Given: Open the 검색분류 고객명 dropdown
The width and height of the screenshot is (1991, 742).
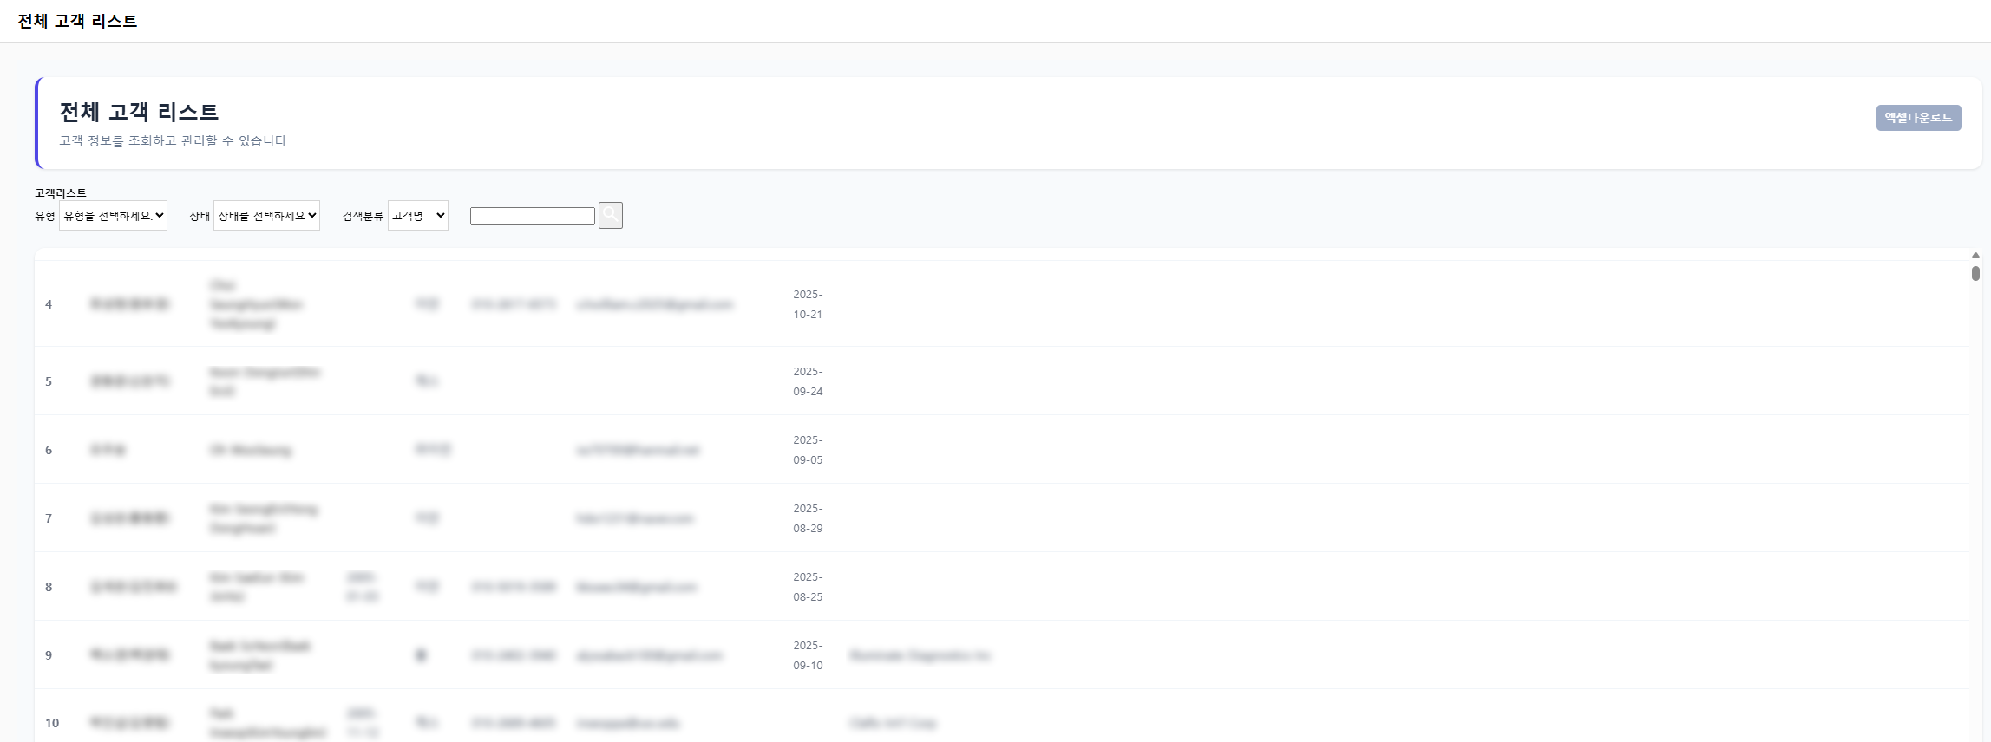Looking at the screenshot, I should (417, 216).
